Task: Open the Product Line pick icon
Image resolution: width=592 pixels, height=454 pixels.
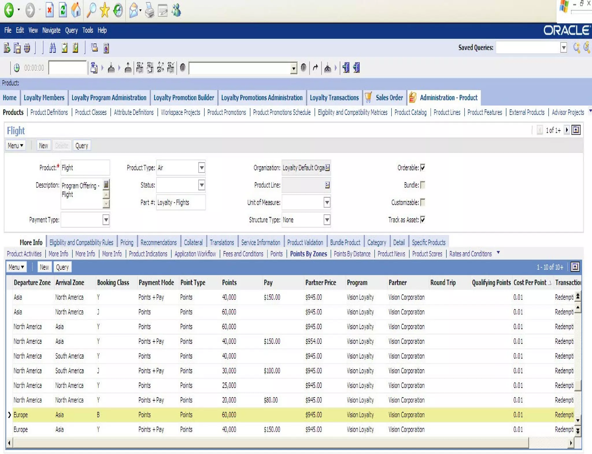Action: point(327,185)
